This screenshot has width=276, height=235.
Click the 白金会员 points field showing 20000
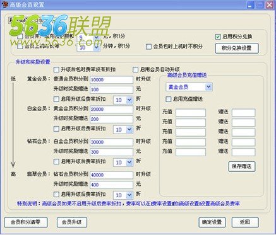coord(111,109)
